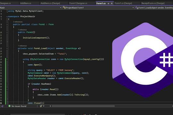Open '1 reference' link above Form1()
This screenshot has width=173, height=115.
[22, 30]
